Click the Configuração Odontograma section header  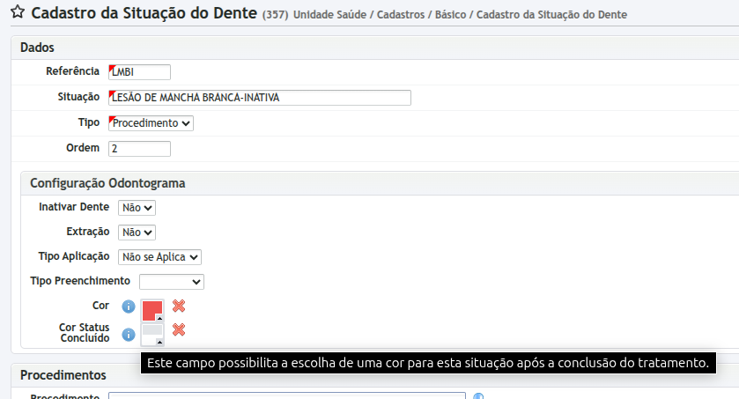click(x=107, y=183)
